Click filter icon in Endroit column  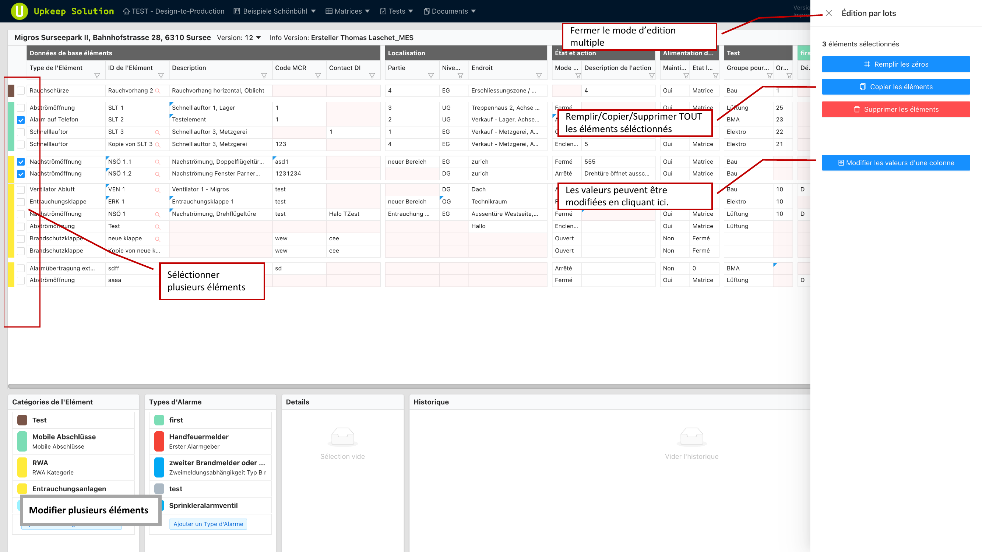(x=539, y=76)
